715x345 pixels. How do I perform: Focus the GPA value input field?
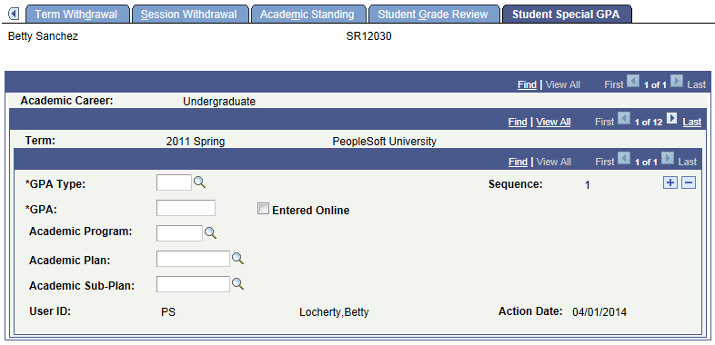point(186,208)
